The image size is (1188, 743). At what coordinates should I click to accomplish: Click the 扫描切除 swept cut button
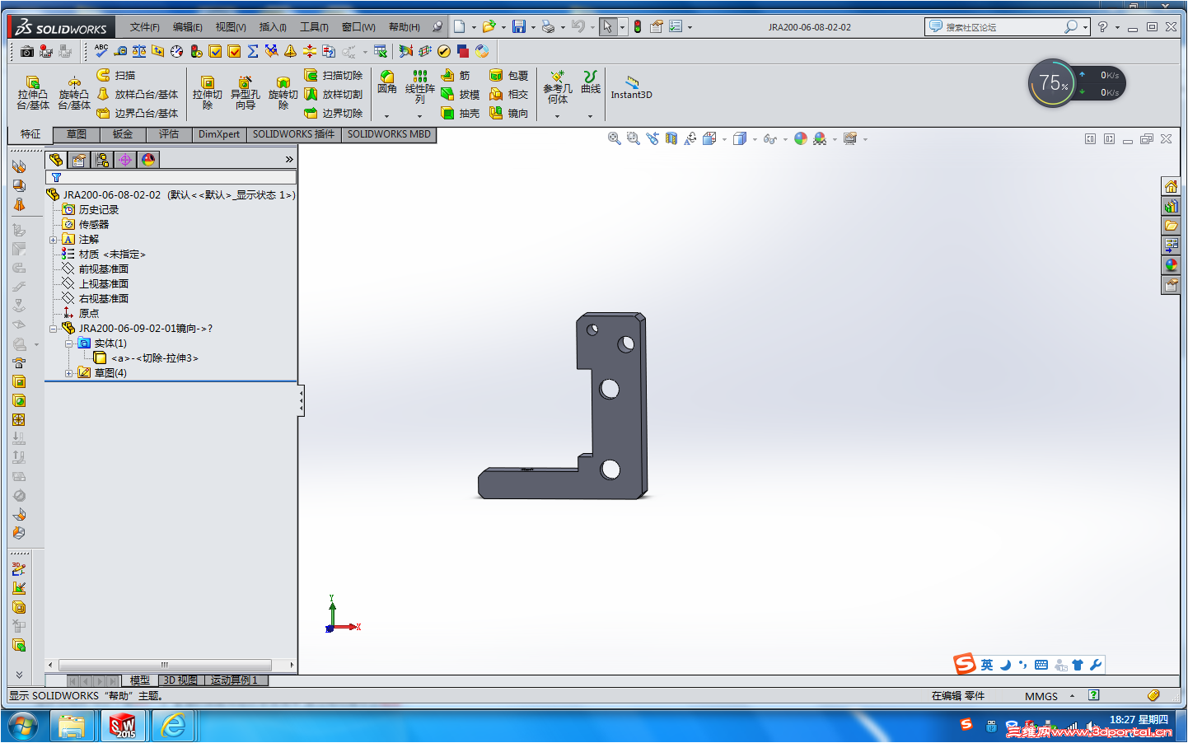334,76
